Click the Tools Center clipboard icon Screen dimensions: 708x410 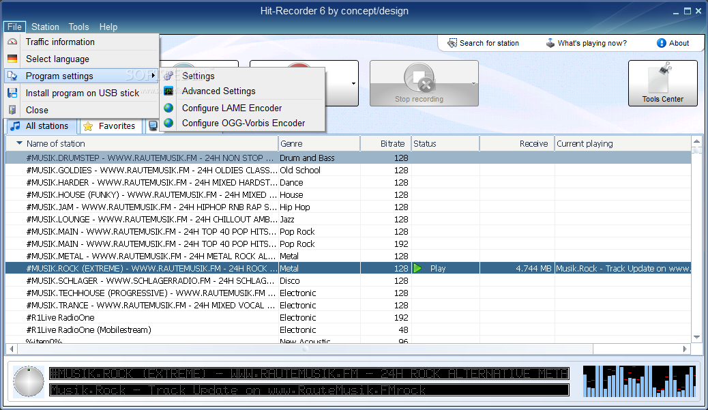point(662,78)
